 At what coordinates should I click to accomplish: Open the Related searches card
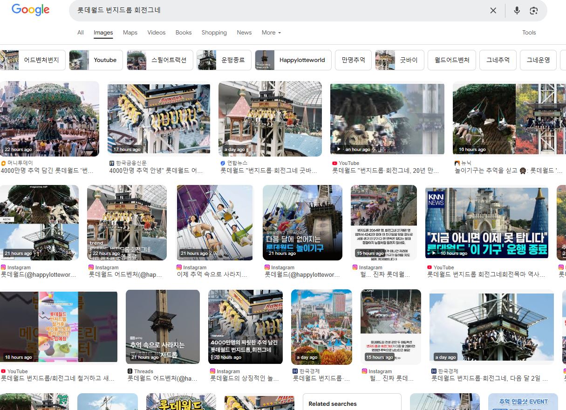tap(352, 402)
